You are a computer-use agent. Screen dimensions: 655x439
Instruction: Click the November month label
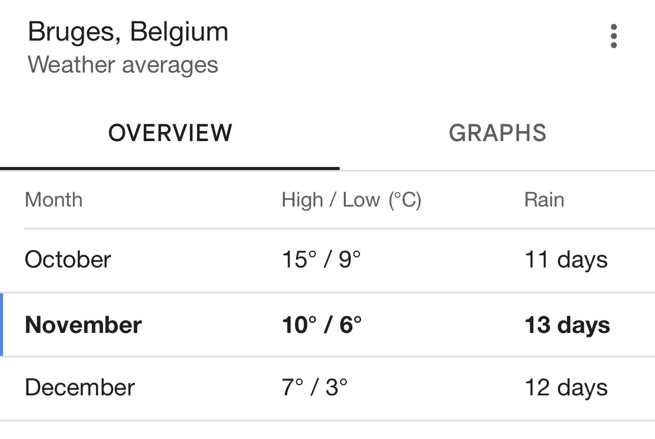click(83, 325)
